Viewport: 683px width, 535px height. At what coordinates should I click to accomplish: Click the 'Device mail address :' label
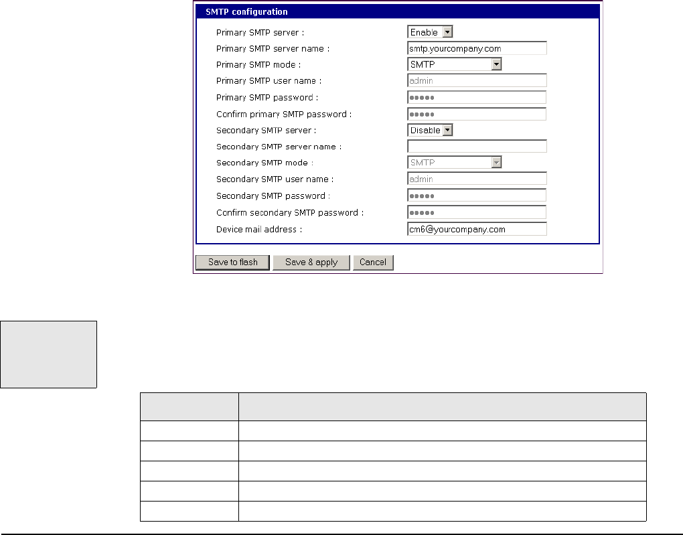(x=259, y=230)
